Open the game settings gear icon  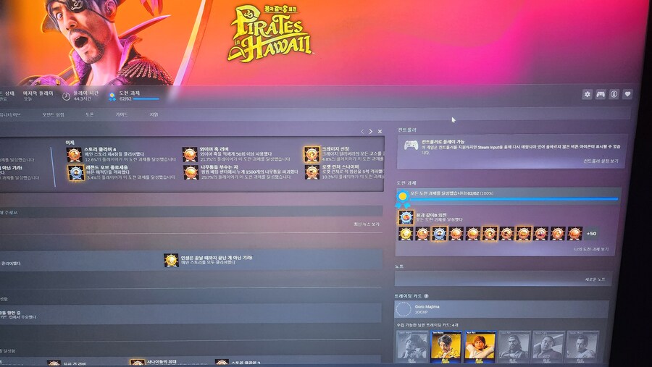click(x=587, y=94)
